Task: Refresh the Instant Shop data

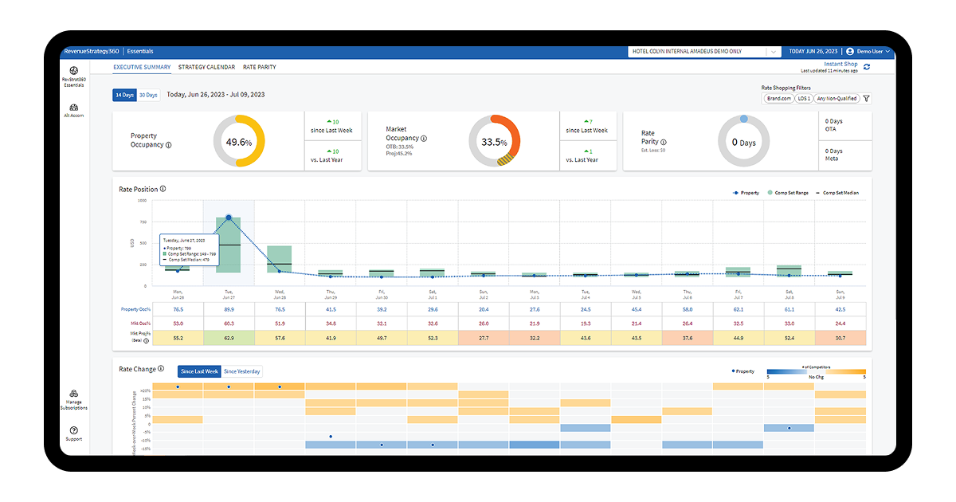Action: tap(866, 67)
